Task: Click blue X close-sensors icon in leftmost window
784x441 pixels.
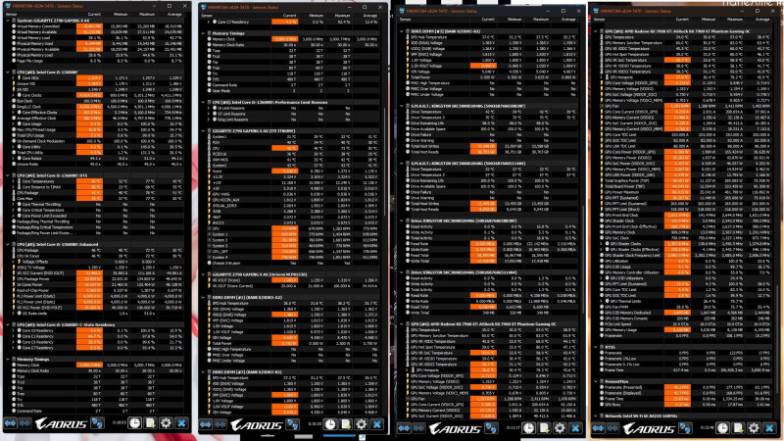Action: (181, 423)
